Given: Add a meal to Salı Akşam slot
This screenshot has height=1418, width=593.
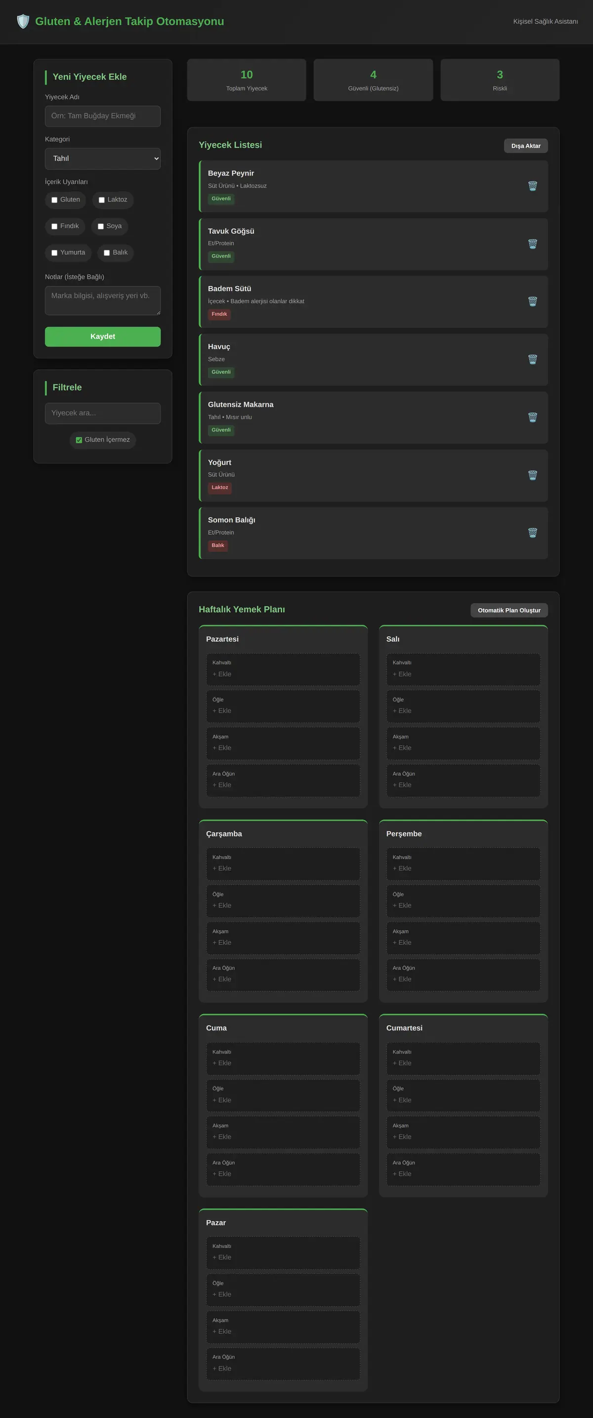Looking at the screenshot, I should (x=463, y=743).
